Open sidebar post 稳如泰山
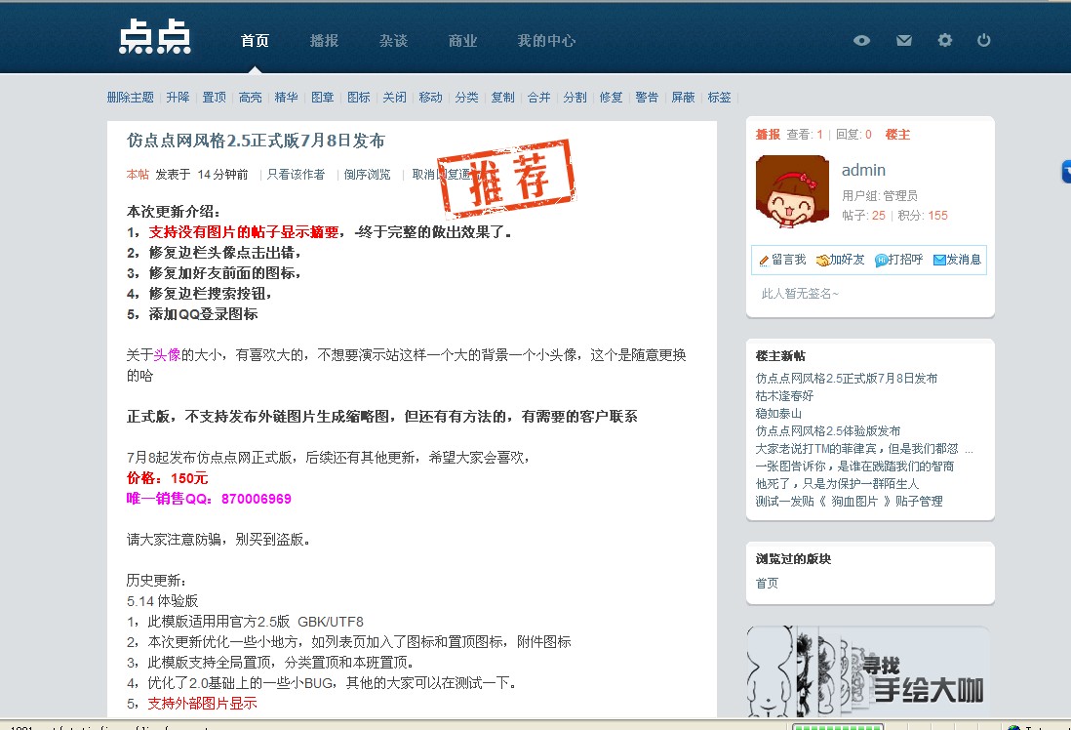Image resolution: width=1071 pixels, height=730 pixels. pos(778,414)
